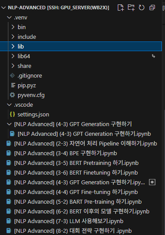The height and width of the screenshot is (235, 165).
Task: Open (3-5) BERT Pretraining 하기.ipynb
Action: click(76, 163)
